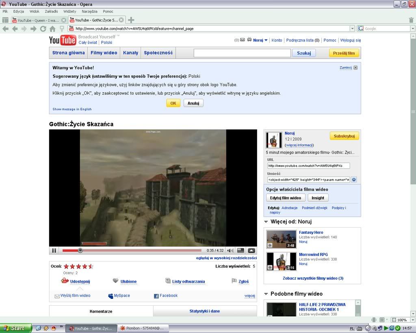Open the closed tabs trash icon
This screenshot has width=416, height=333.
click(x=411, y=20)
